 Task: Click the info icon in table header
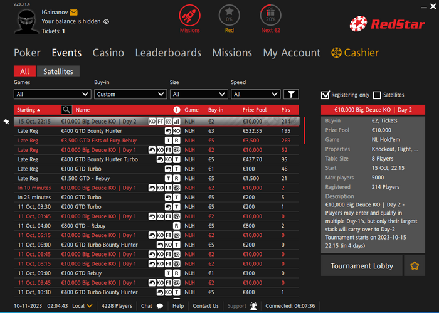click(x=177, y=110)
